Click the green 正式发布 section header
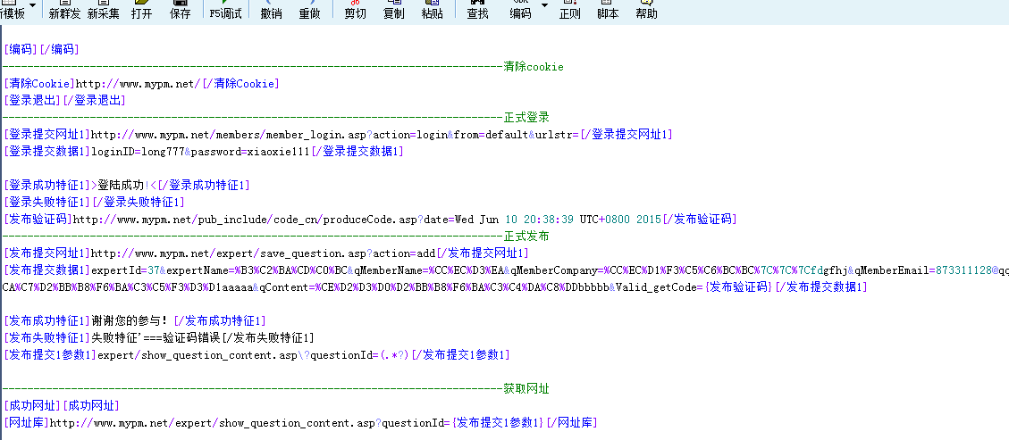The height and width of the screenshot is (440, 1009). [526, 237]
